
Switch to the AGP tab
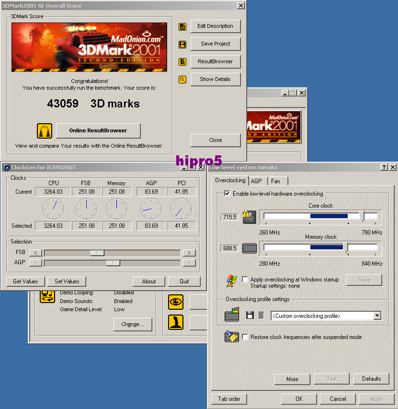click(x=257, y=181)
